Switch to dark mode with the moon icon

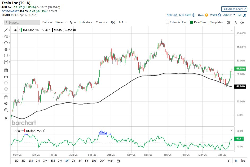click(x=242, y=22)
